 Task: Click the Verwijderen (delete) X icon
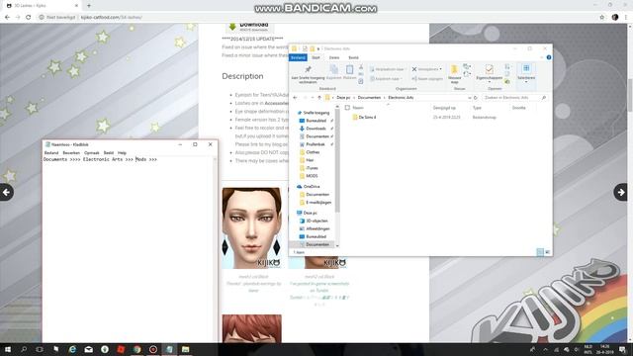414,69
